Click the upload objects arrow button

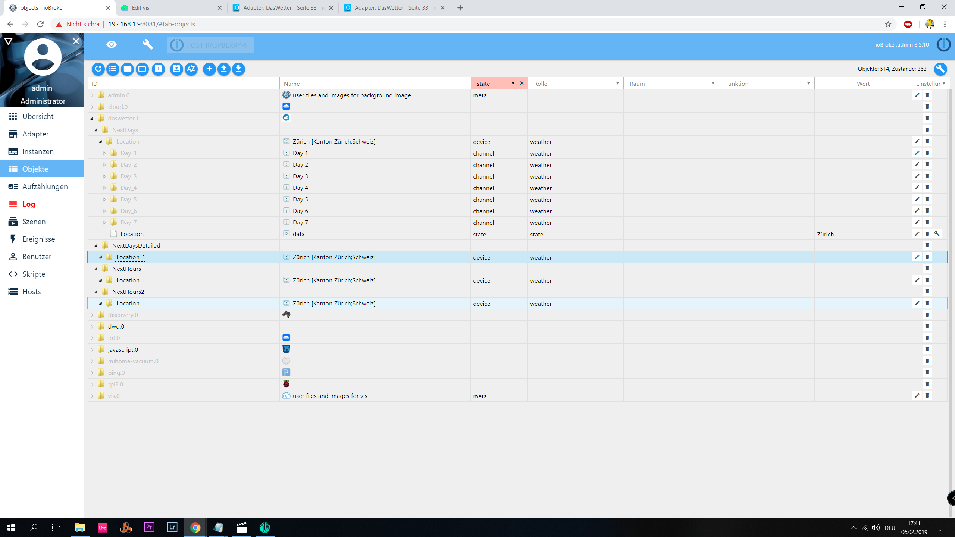(x=224, y=69)
